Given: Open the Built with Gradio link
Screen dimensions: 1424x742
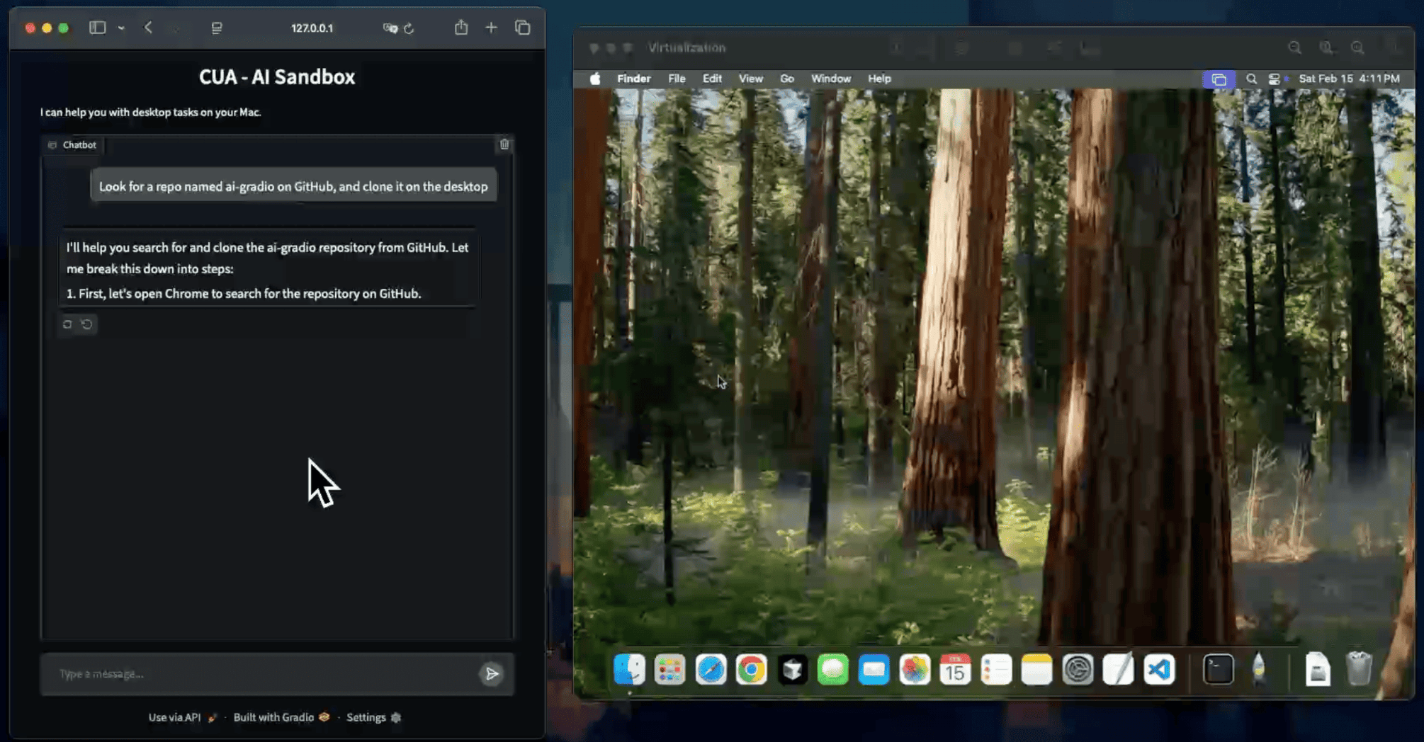Looking at the screenshot, I should 281,717.
